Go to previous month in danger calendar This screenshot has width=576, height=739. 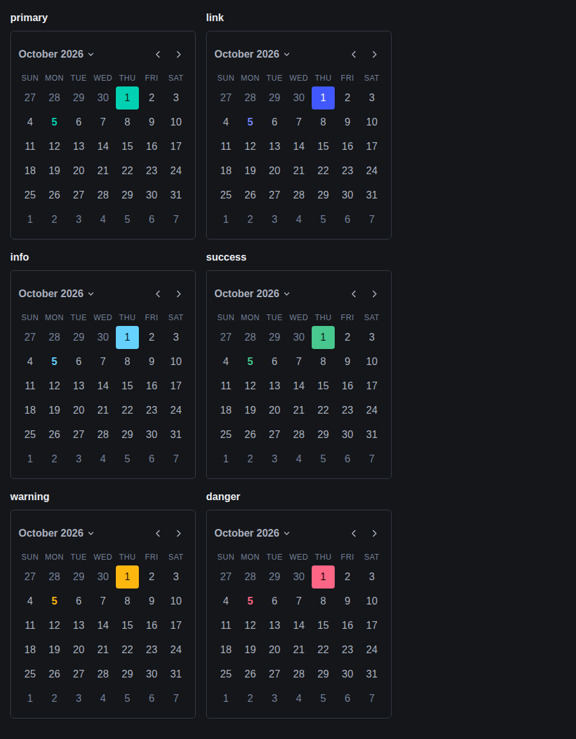tap(354, 533)
